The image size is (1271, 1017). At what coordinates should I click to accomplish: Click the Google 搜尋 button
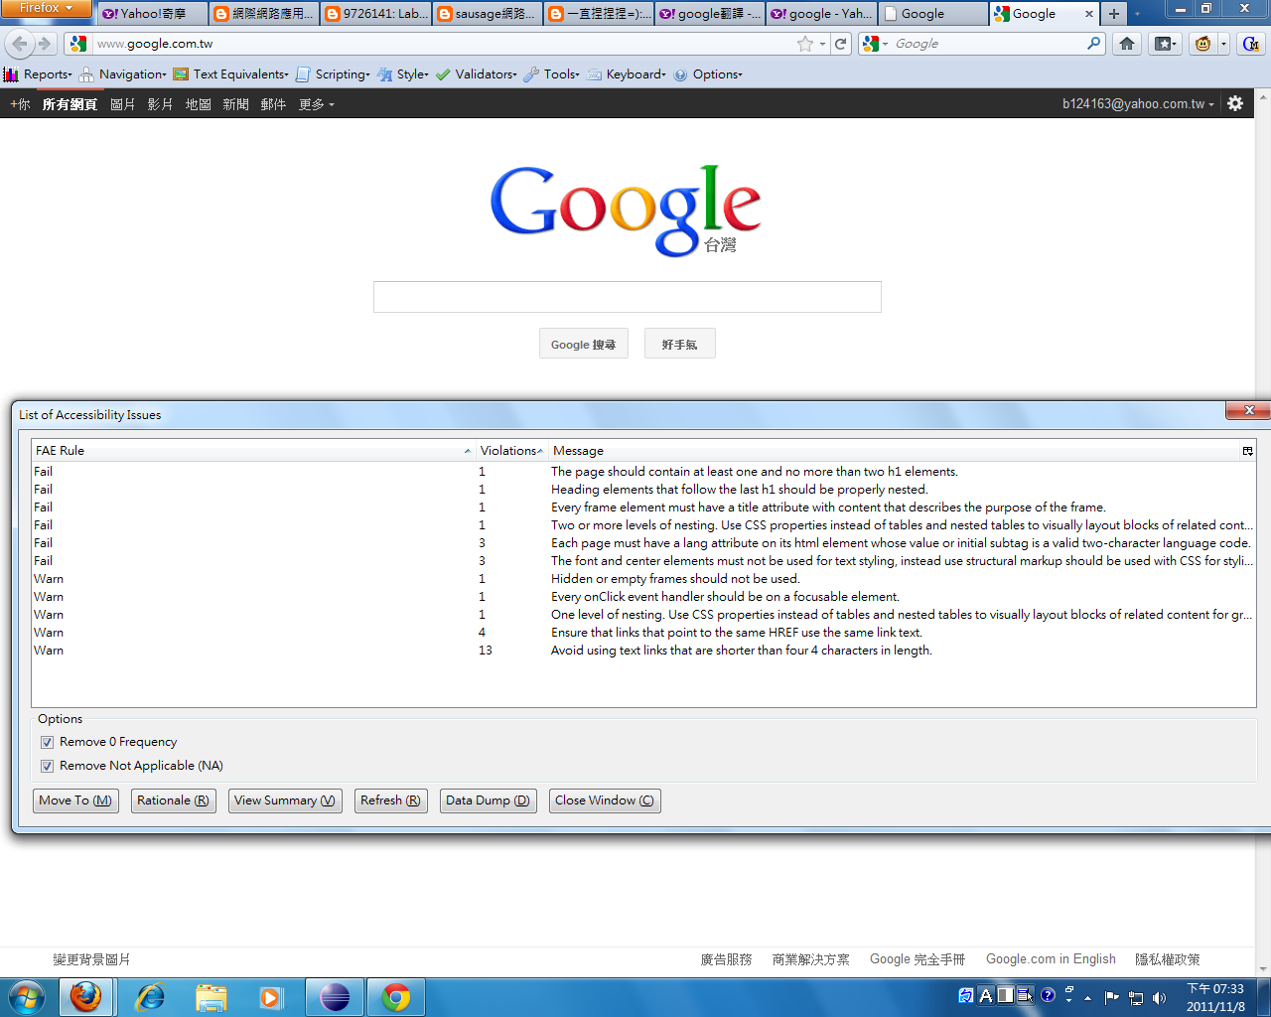click(x=584, y=344)
